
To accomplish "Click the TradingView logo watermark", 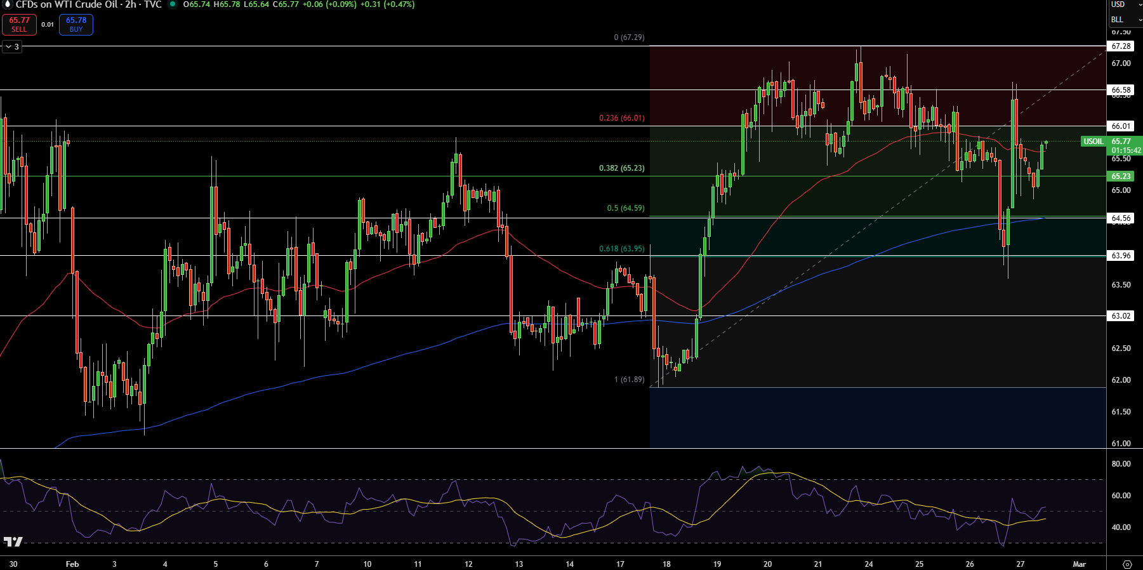I will [x=13, y=541].
